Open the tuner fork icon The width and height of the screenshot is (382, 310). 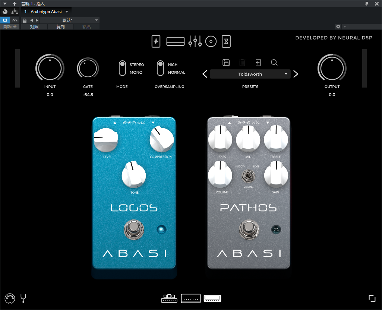[23, 298]
